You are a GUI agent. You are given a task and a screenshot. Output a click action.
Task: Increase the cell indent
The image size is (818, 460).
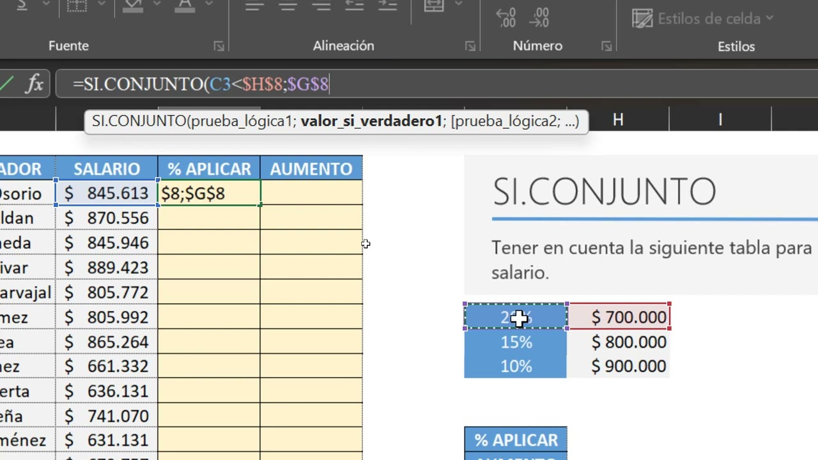[x=387, y=5]
